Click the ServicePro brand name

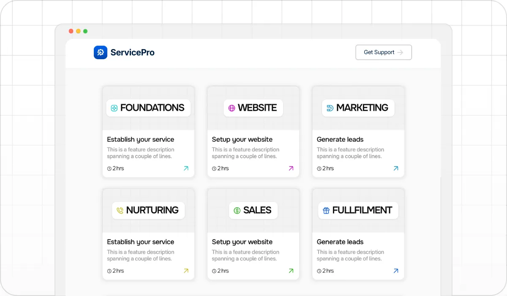[132, 52]
